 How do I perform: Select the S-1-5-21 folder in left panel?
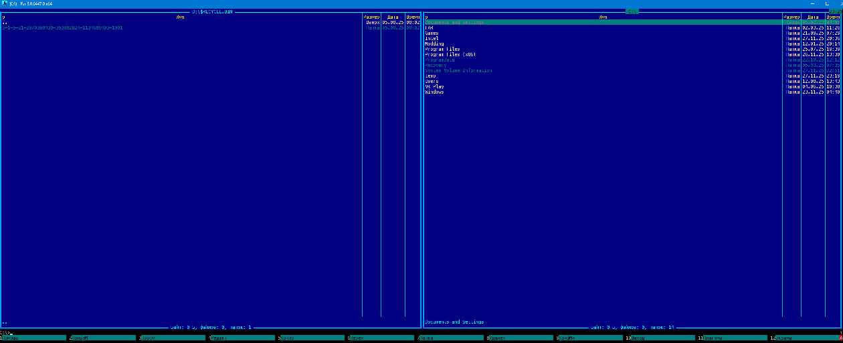tap(210, 28)
